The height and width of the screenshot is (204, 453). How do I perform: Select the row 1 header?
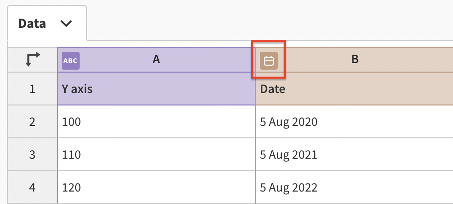pos(32,89)
